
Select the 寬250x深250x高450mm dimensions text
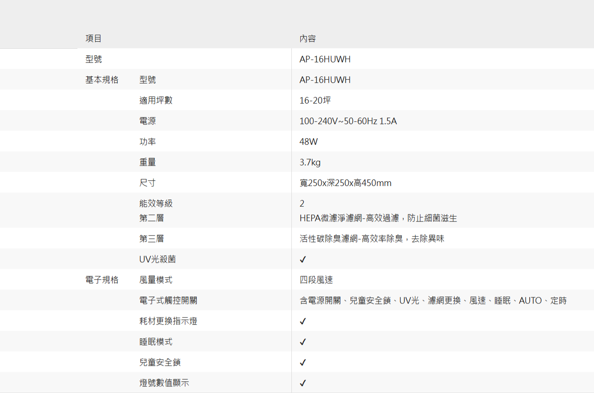click(345, 183)
